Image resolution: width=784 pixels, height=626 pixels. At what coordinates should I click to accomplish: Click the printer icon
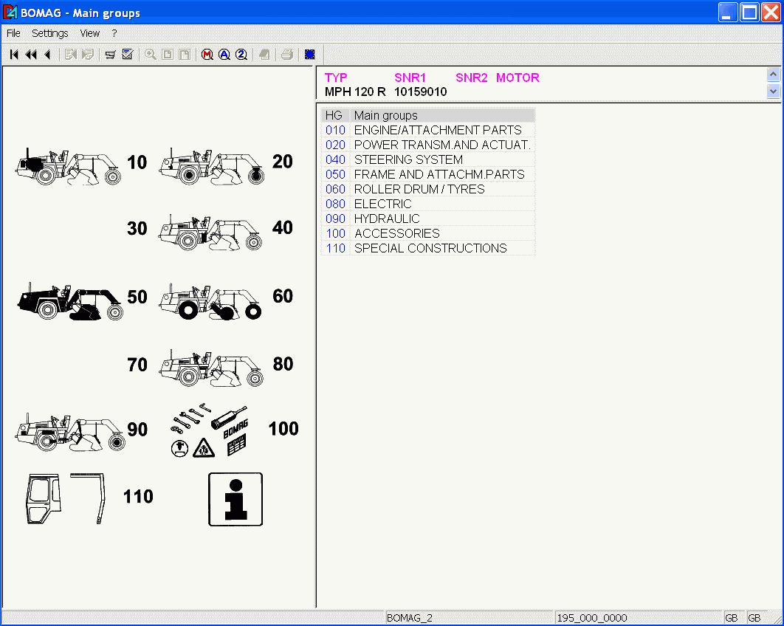(287, 55)
